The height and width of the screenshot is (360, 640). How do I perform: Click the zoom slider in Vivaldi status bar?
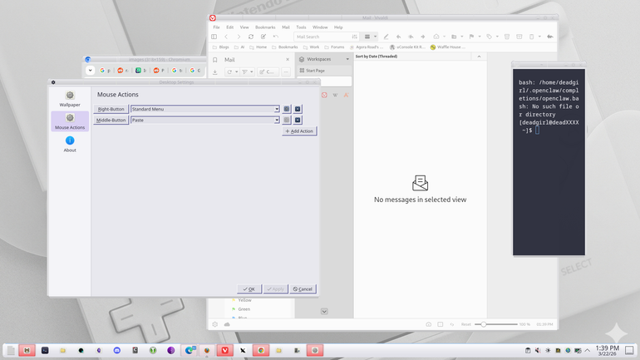496,324
